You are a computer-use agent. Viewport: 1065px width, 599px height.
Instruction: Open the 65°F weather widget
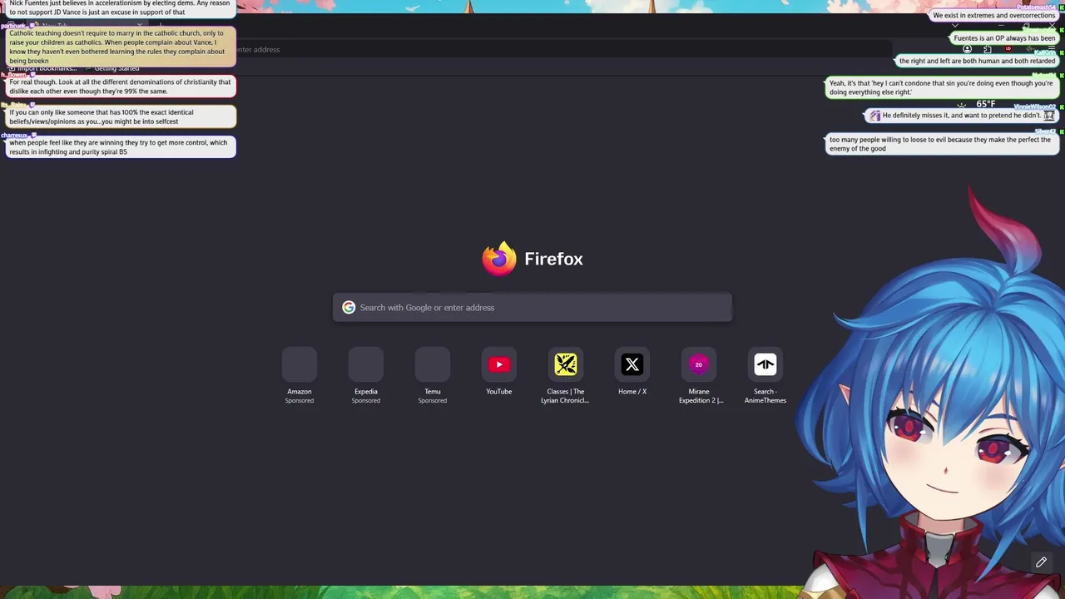978,105
